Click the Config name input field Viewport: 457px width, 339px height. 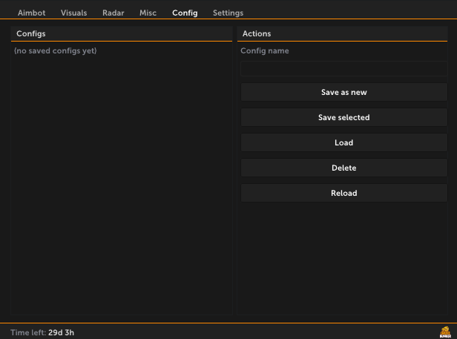point(343,68)
